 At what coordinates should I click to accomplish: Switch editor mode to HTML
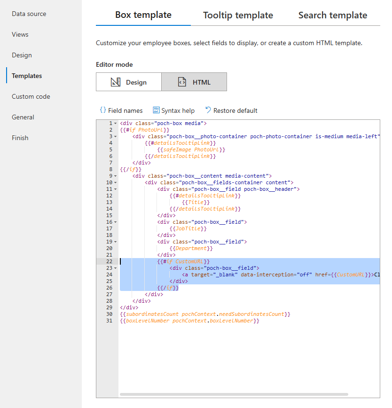pyautogui.click(x=194, y=82)
